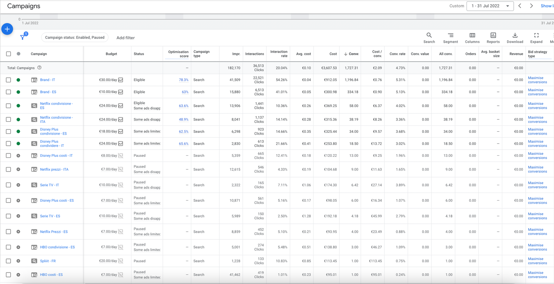554x284 pixels.
Task: Open the Reports tool
Action: (x=493, y=38)
